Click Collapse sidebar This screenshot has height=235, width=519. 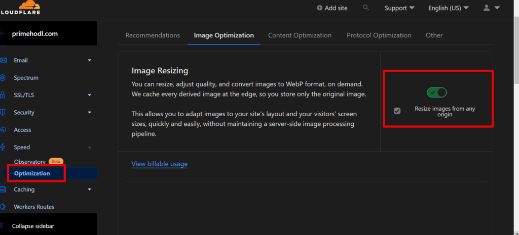(33, 226)
